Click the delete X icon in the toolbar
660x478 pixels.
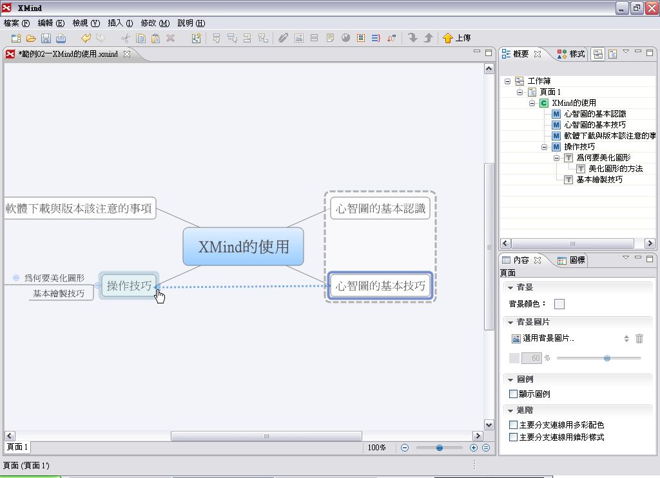[170, 38]
